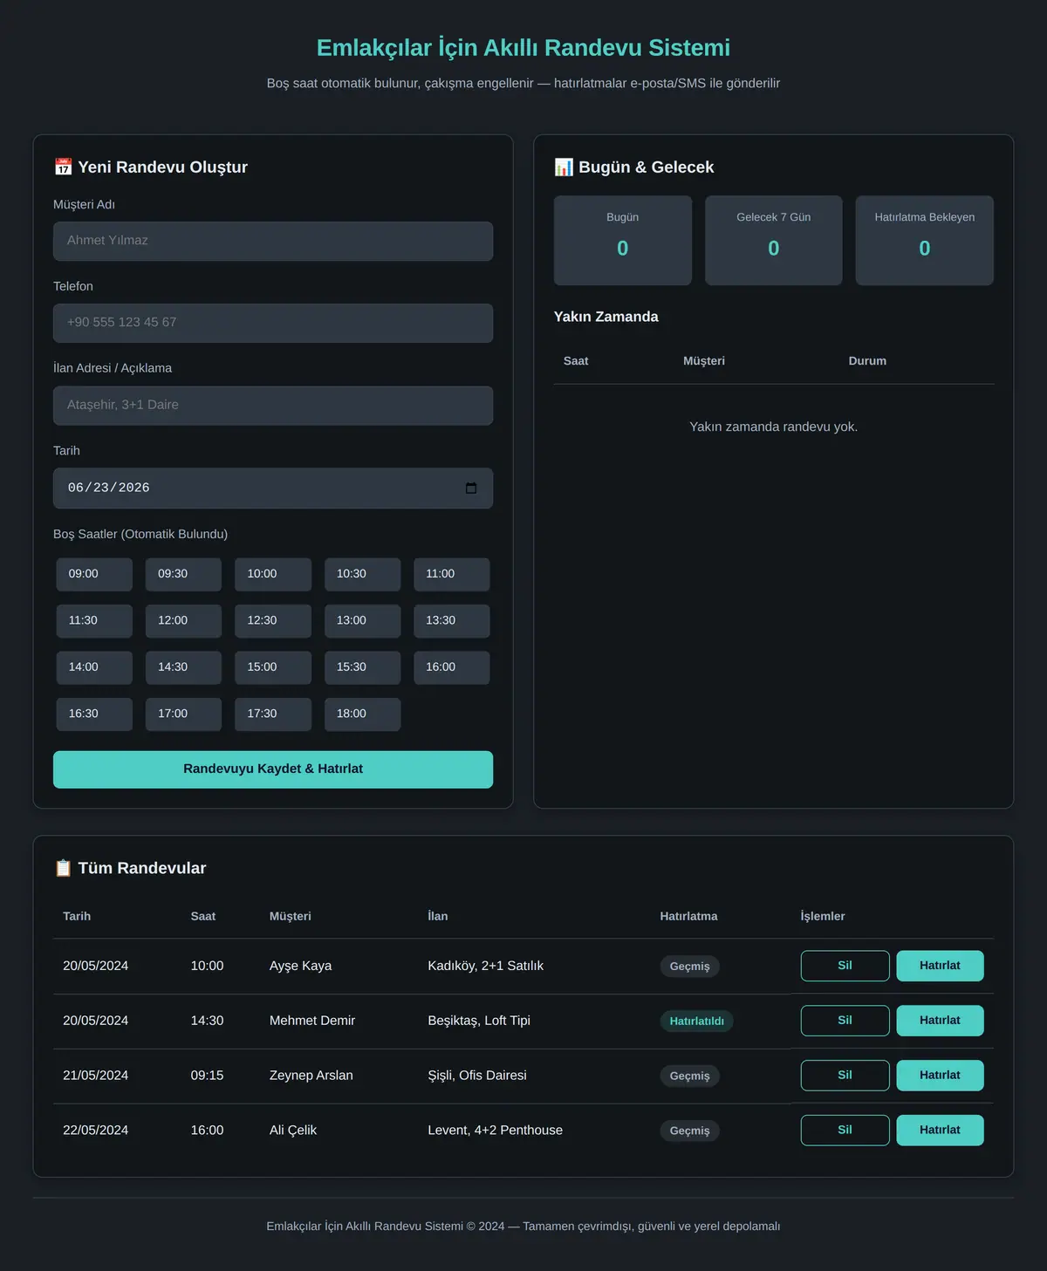Pick the 13:30 time slot
Viewport: 1047px width, 1271px height.
click(452, 621)
